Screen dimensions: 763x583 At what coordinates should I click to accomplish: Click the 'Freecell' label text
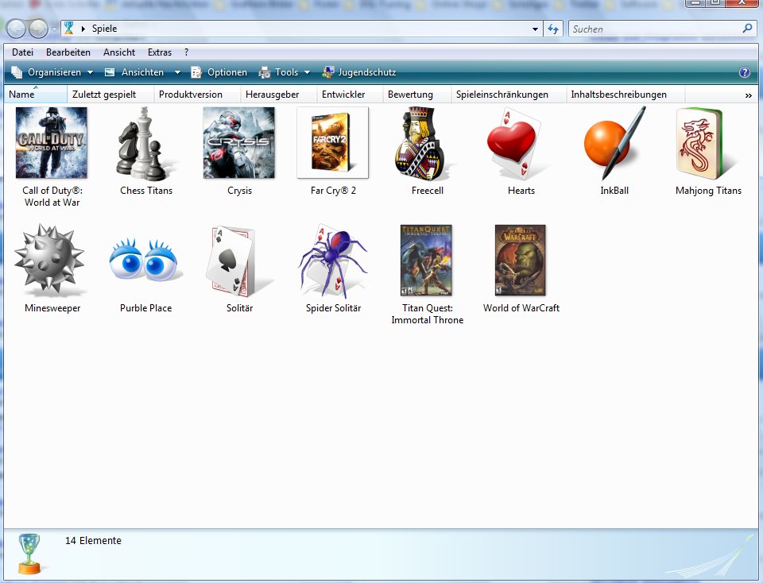(428, 191)
